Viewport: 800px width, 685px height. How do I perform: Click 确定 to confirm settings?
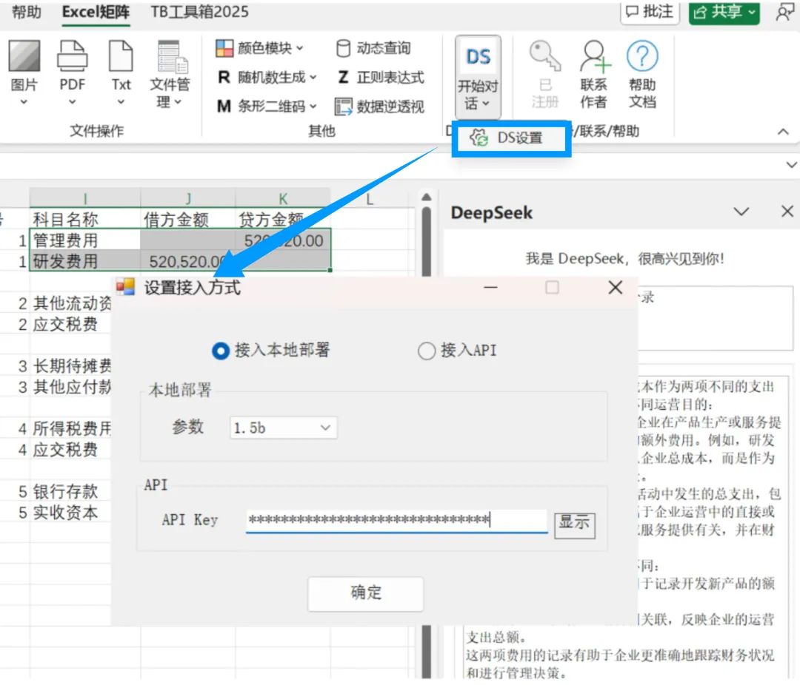365,593
